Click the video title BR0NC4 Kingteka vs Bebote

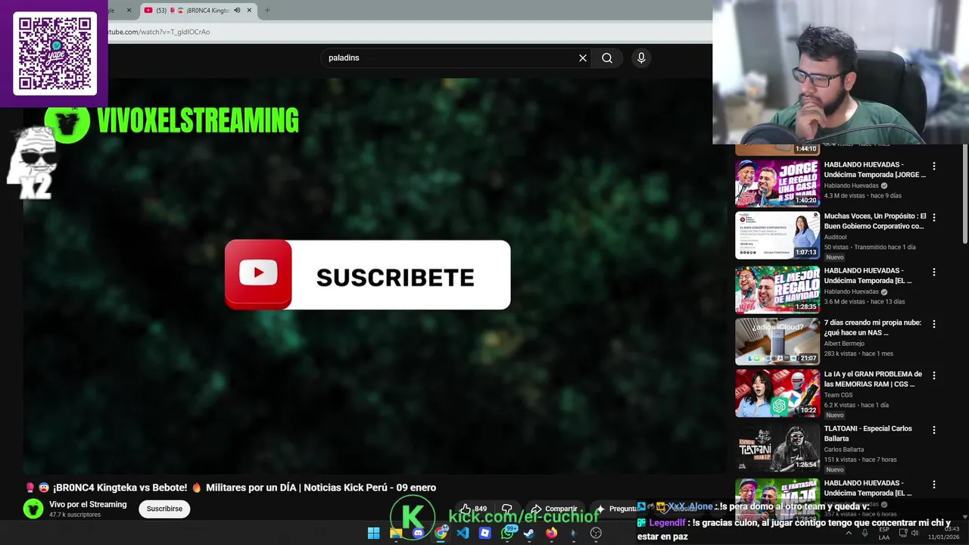click(x=245, y=487)
